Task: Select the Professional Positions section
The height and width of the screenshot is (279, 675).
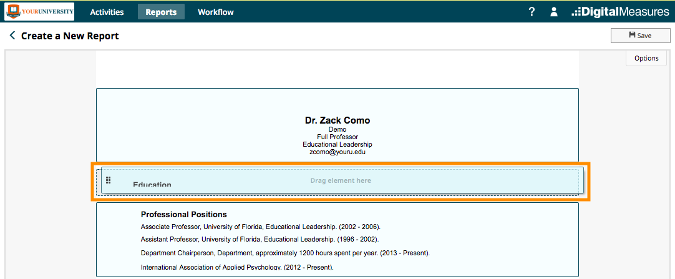Action: (x=337, y=240)
